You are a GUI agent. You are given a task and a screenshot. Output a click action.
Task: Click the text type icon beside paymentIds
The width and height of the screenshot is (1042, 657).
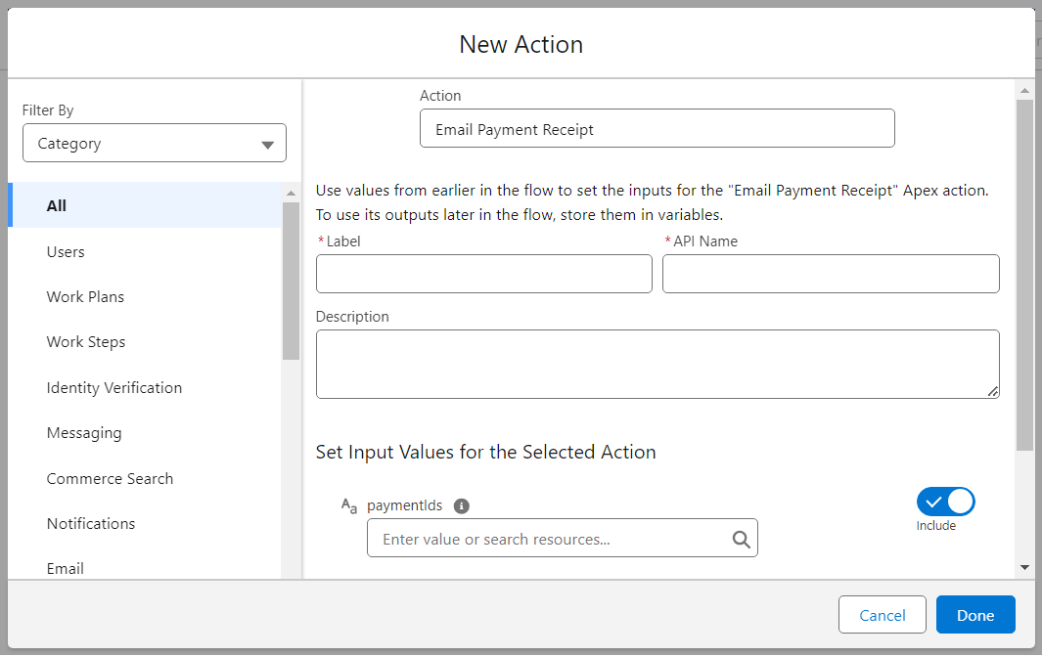pyautogui.click(x=348, y=505)
